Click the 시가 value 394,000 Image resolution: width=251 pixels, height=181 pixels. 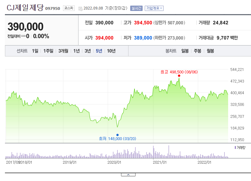104,38
